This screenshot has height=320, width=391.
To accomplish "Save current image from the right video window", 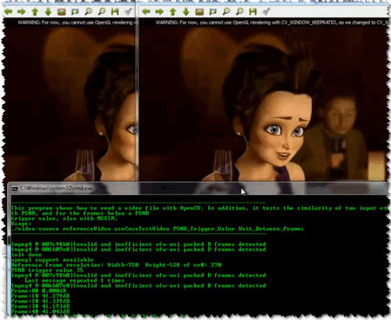I will point(253,11).
